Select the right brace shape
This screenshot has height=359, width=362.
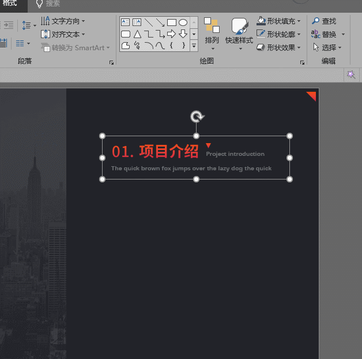coord(183,45)
